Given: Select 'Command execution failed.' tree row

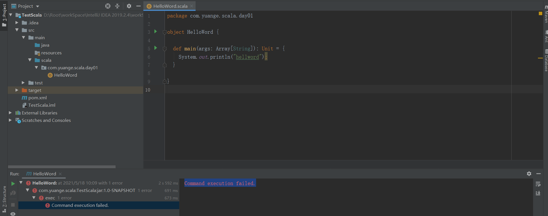Looking at the screenshot, I should tap(99, 205).
